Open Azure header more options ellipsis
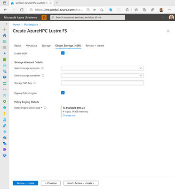 point(164,17)
